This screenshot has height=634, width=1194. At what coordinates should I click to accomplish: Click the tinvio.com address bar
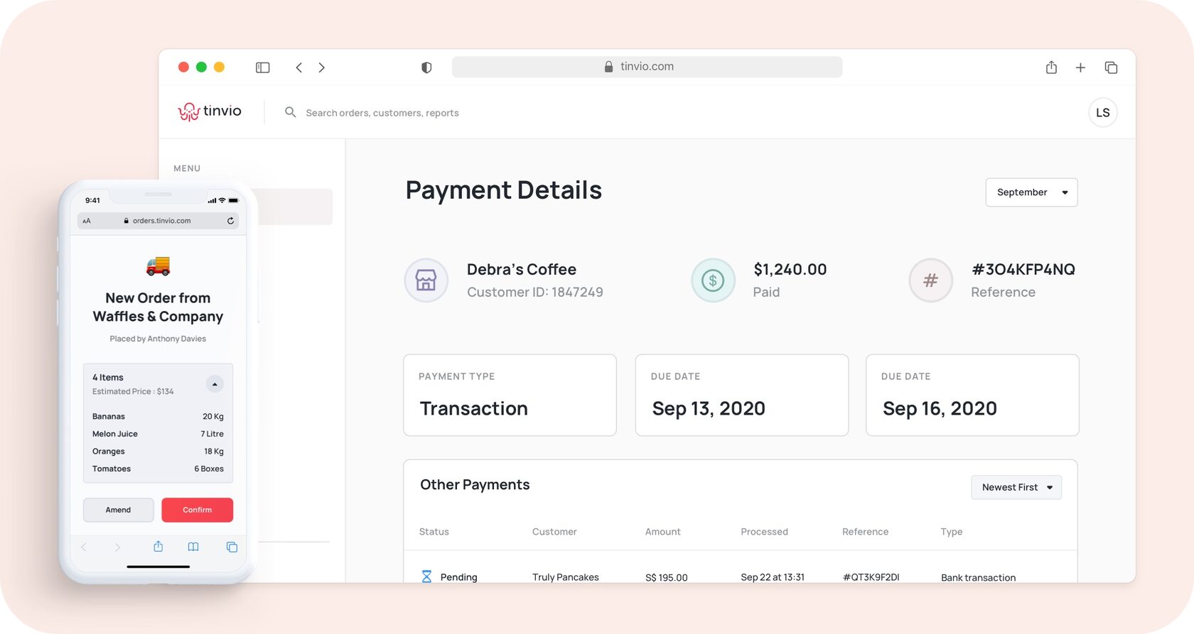(x=647, y=67)
